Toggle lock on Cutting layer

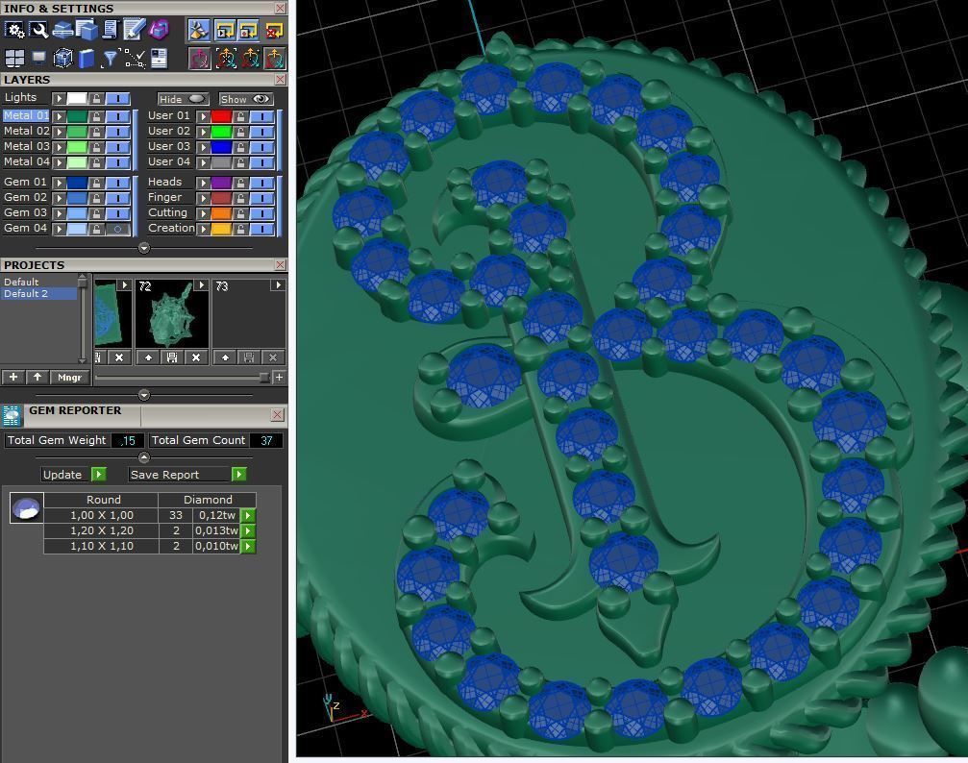[240, 213]
